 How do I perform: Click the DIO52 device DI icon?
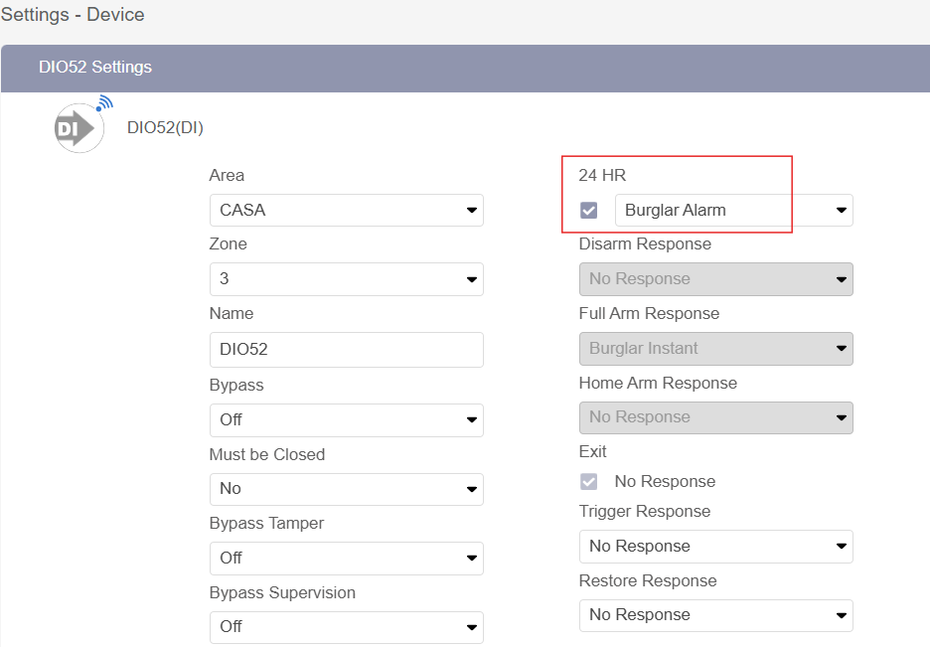pyautogui.click(x=79, y=127)
